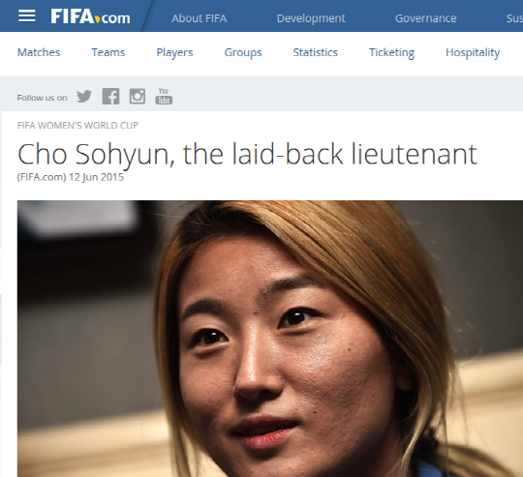Open the hamburger menu icon
Viewport: 523px width, 477px height.
coord(27,15)
